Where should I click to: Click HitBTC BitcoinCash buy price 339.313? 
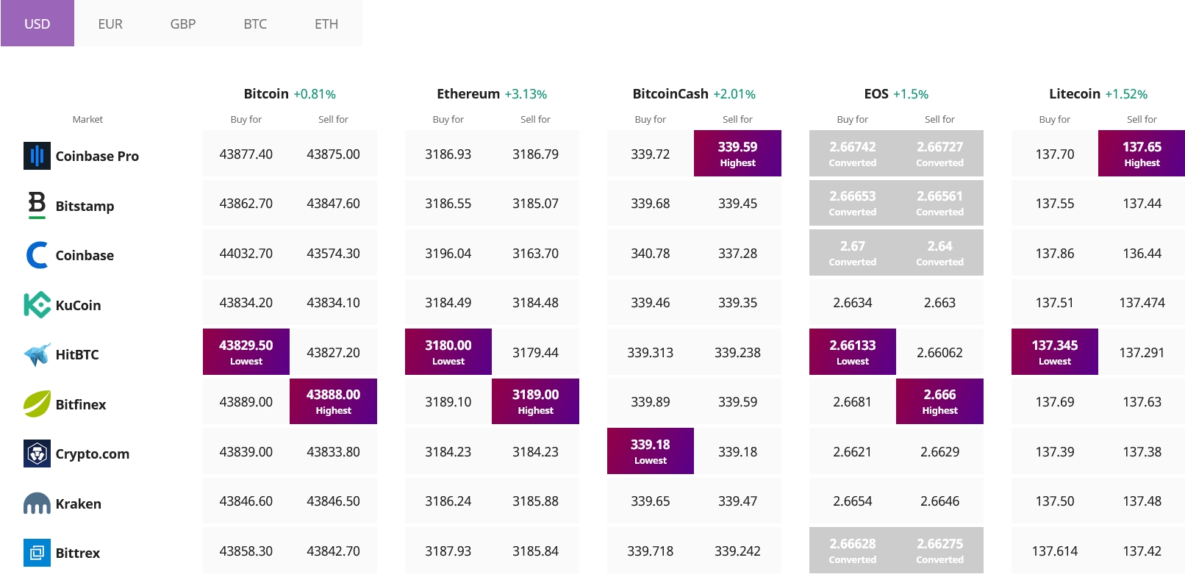pyautogui.click(x=651, y=352)
